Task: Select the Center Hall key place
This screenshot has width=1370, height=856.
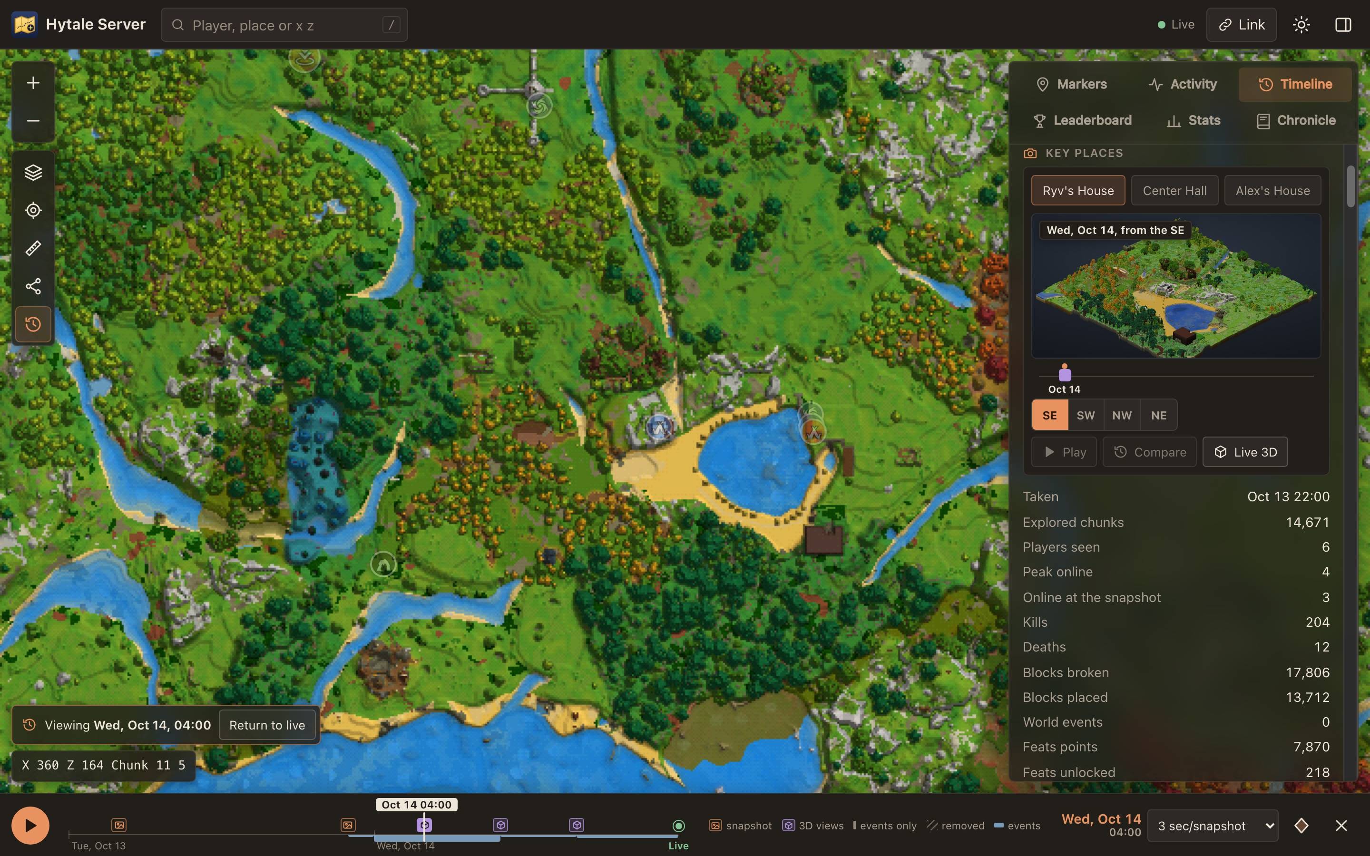Action: coord(1174,190)
